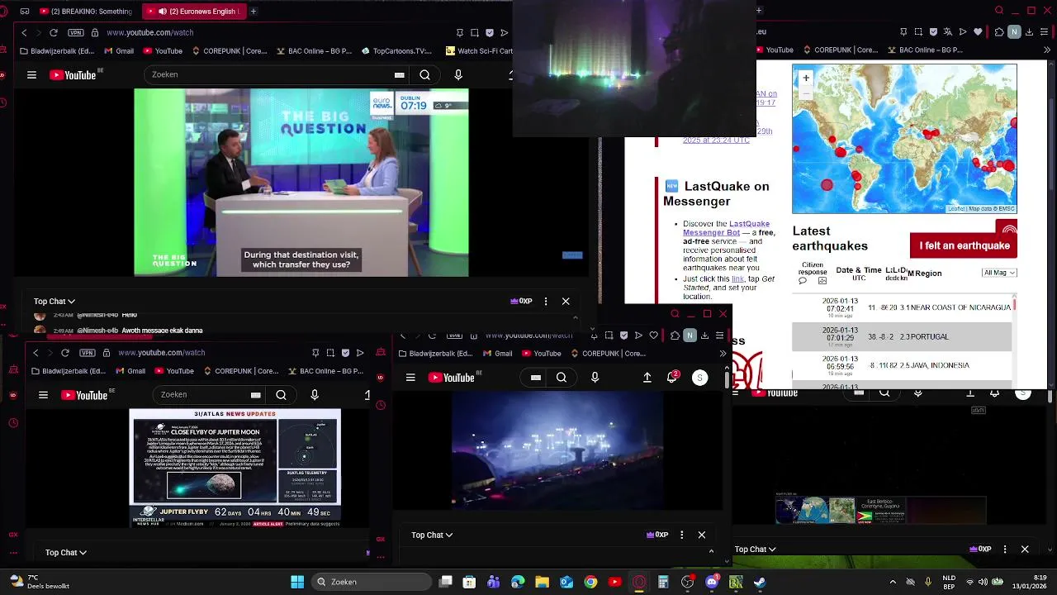This screenshot has width=1057, height=595.
Task: Open chat options menu under the Euronews video
Action: click(546, 302)
